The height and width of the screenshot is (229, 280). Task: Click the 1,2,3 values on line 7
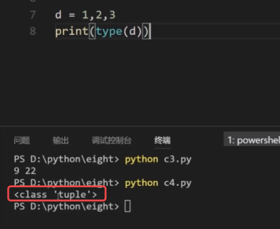tap(99, 15)
